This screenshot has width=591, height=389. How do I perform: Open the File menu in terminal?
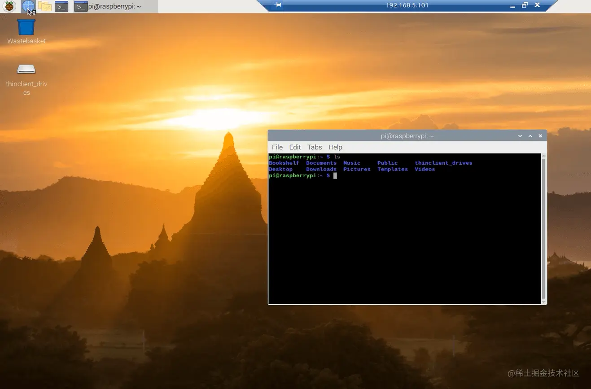[x=277, y=147]
